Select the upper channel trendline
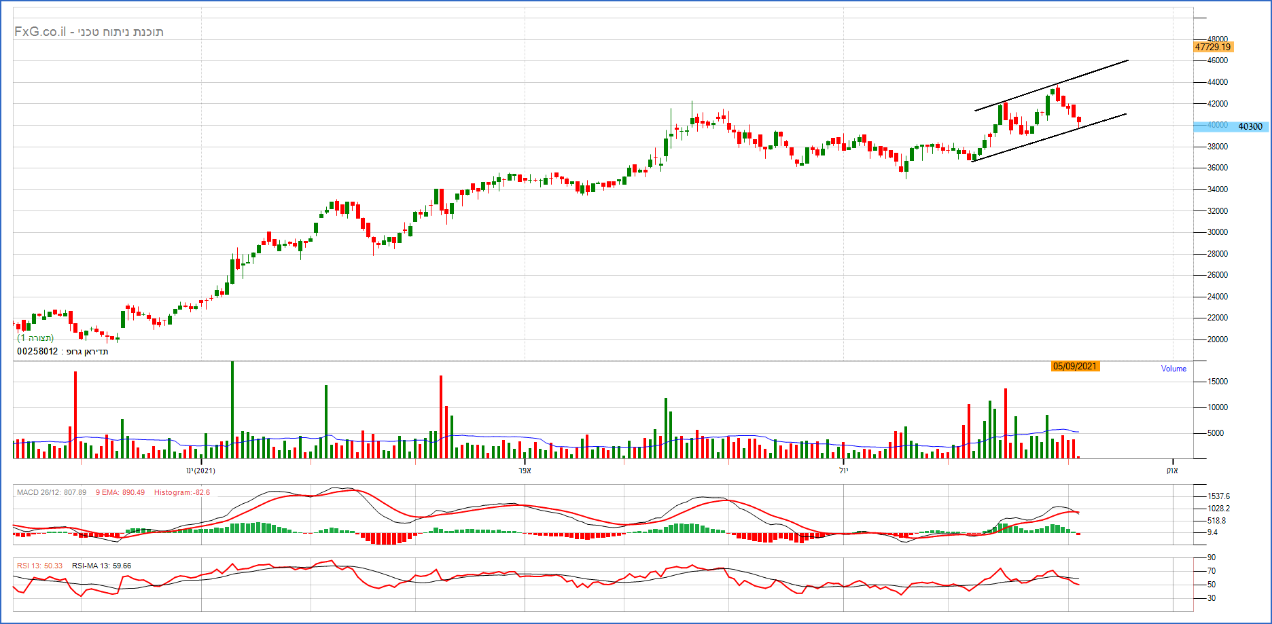 tap(1051, 85)
